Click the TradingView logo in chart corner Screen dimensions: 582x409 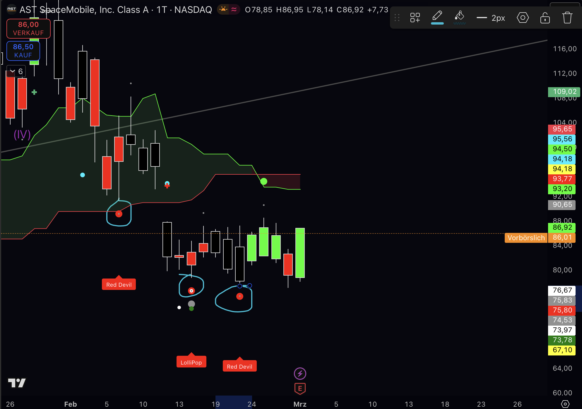coord(17,383)
